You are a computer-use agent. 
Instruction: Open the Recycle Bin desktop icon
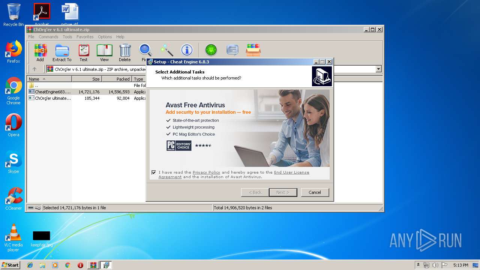[x=13, y=15]
